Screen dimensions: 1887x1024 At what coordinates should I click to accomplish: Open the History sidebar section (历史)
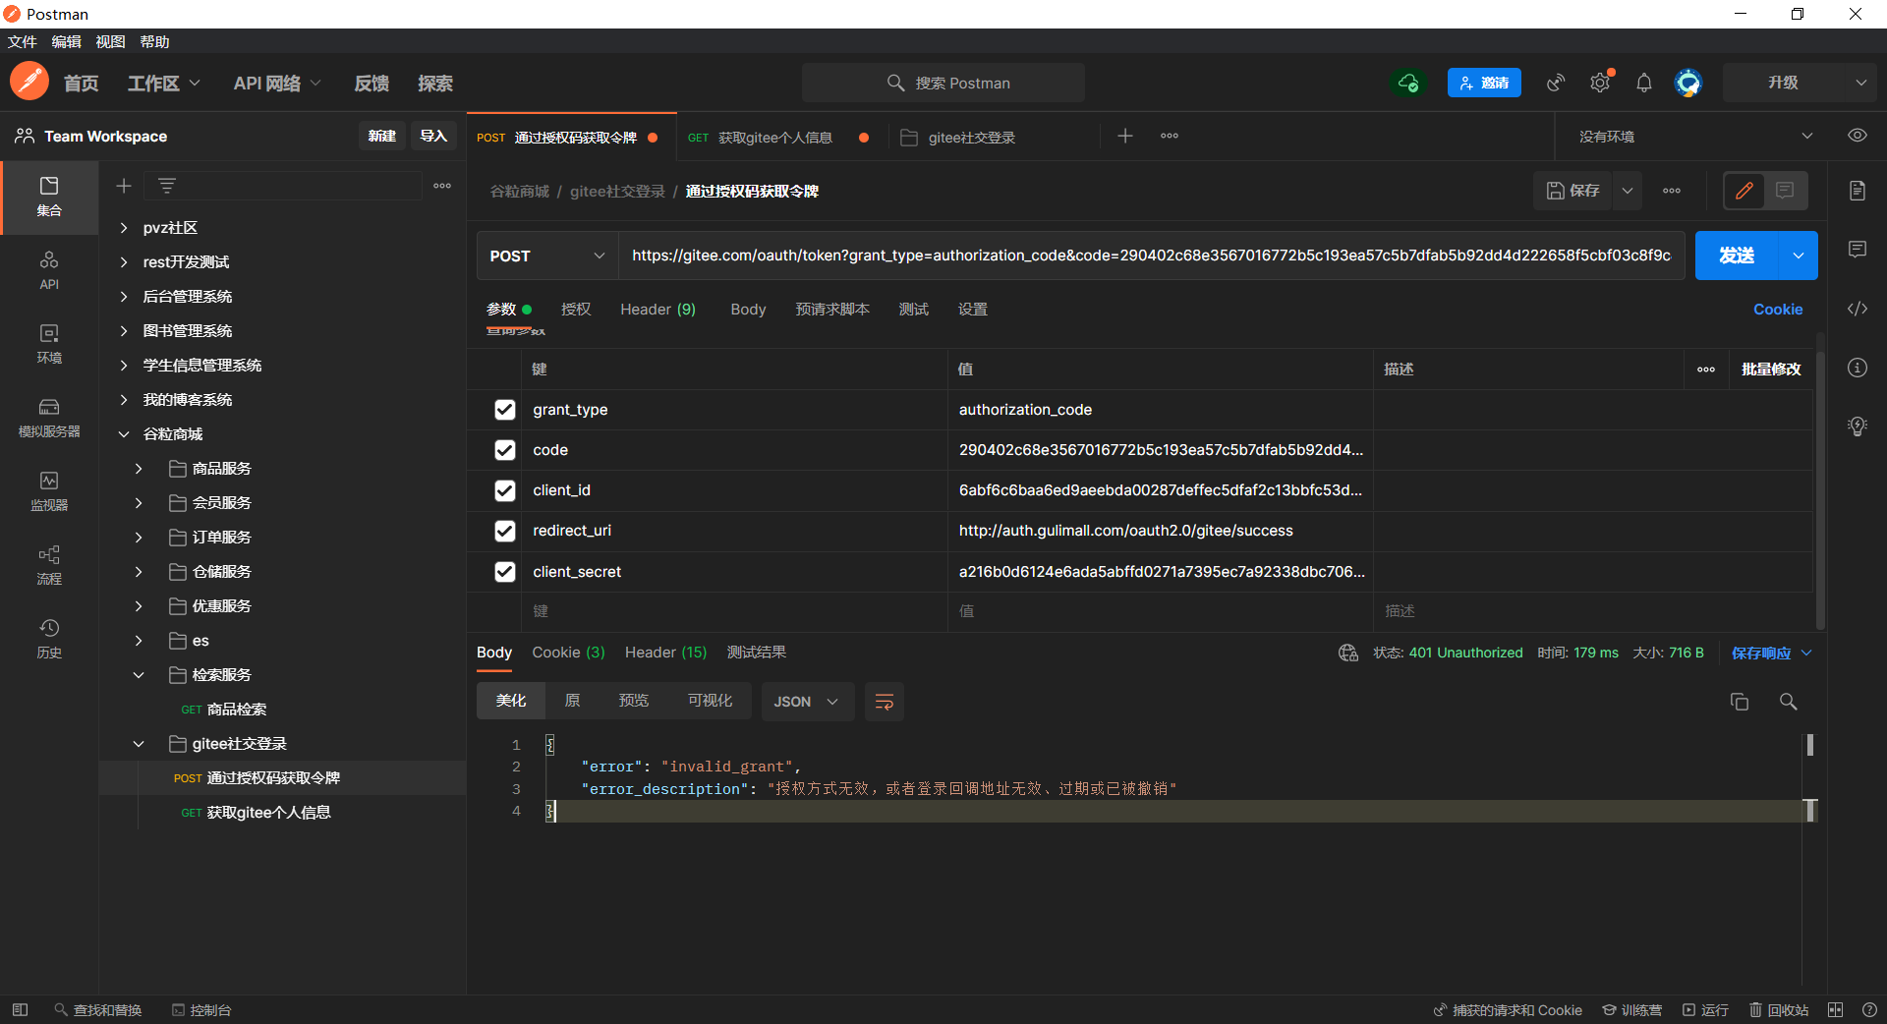[49, 639]
